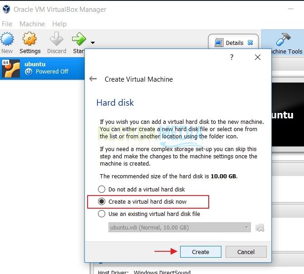Click the green Start arrow icon
Viewport: 304px width, 274px height.
79,39
